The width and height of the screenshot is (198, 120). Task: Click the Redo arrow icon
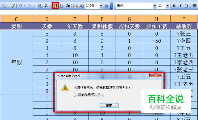[29, 6]
